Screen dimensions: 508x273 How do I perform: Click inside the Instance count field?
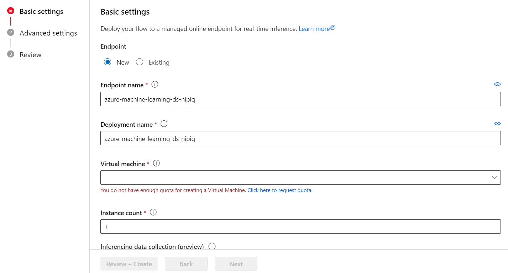pos(300,226)
